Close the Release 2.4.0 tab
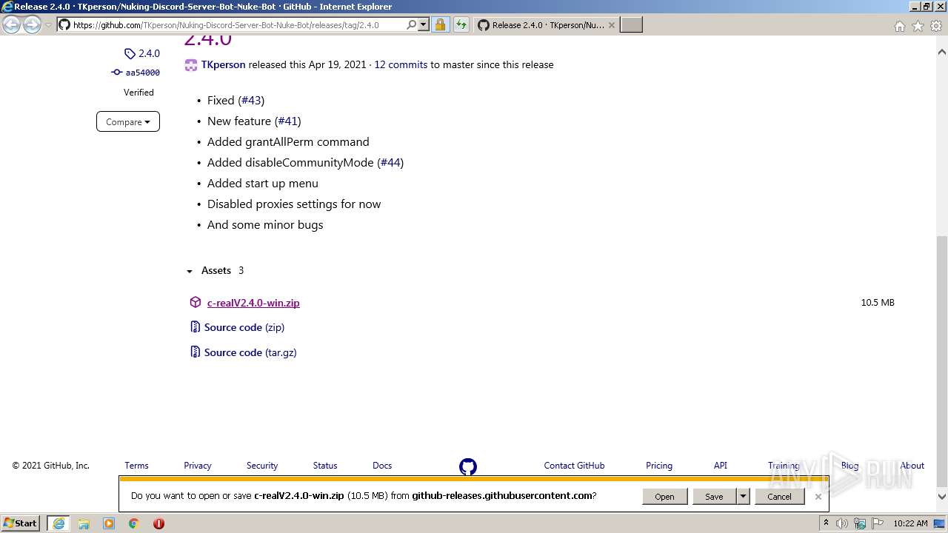 tap(612, 25)
